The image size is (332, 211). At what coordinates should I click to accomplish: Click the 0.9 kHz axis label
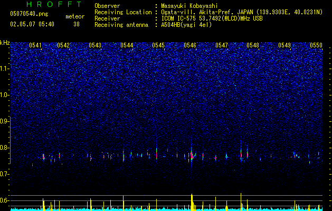[x=4, y=121]
